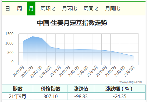This screenshot has height=102, width=147.
Task: Select the highlighted 月 (monthly) tab
Action: 31,9
